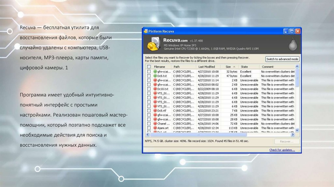Click the red status icon of Dc8.rtf
This screenshot has width=334, height=187.
(155, 111)
